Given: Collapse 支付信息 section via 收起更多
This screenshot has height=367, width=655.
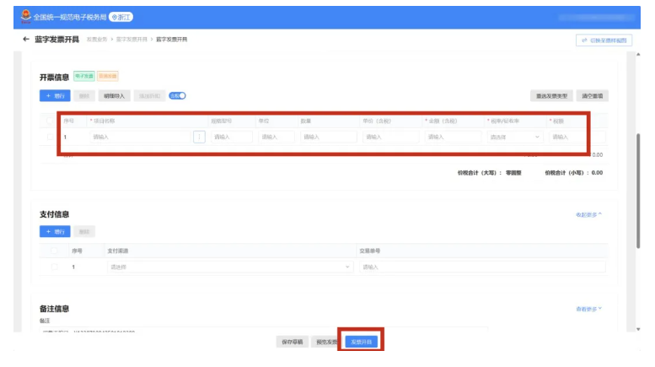Looking at the screenshot, I should (x=588, y=215).
